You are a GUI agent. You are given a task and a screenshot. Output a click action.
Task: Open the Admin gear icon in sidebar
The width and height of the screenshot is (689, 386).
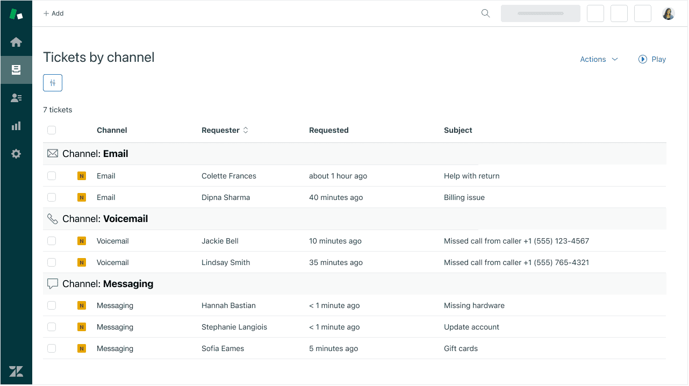pyautogui.click(x=16, y=154)
